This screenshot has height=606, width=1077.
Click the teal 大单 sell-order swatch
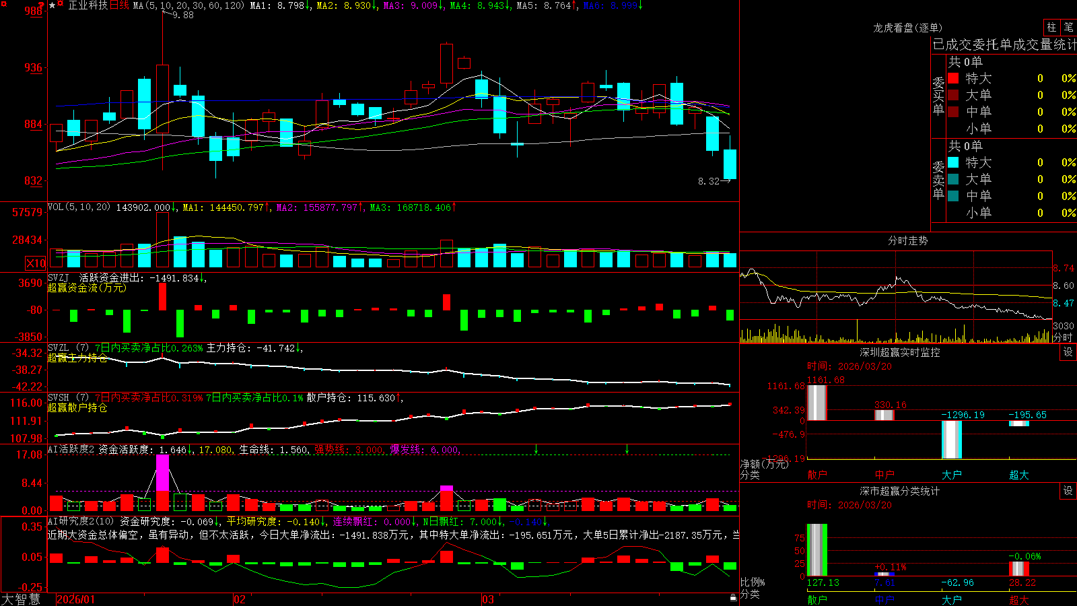pyautogui.click(x=953, y=179)
